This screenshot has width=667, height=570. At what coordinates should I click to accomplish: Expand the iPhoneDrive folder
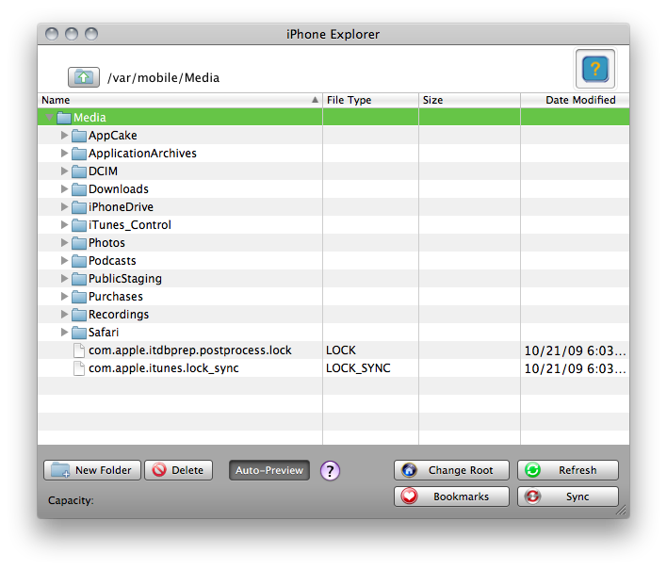click(x=64, y=206)
